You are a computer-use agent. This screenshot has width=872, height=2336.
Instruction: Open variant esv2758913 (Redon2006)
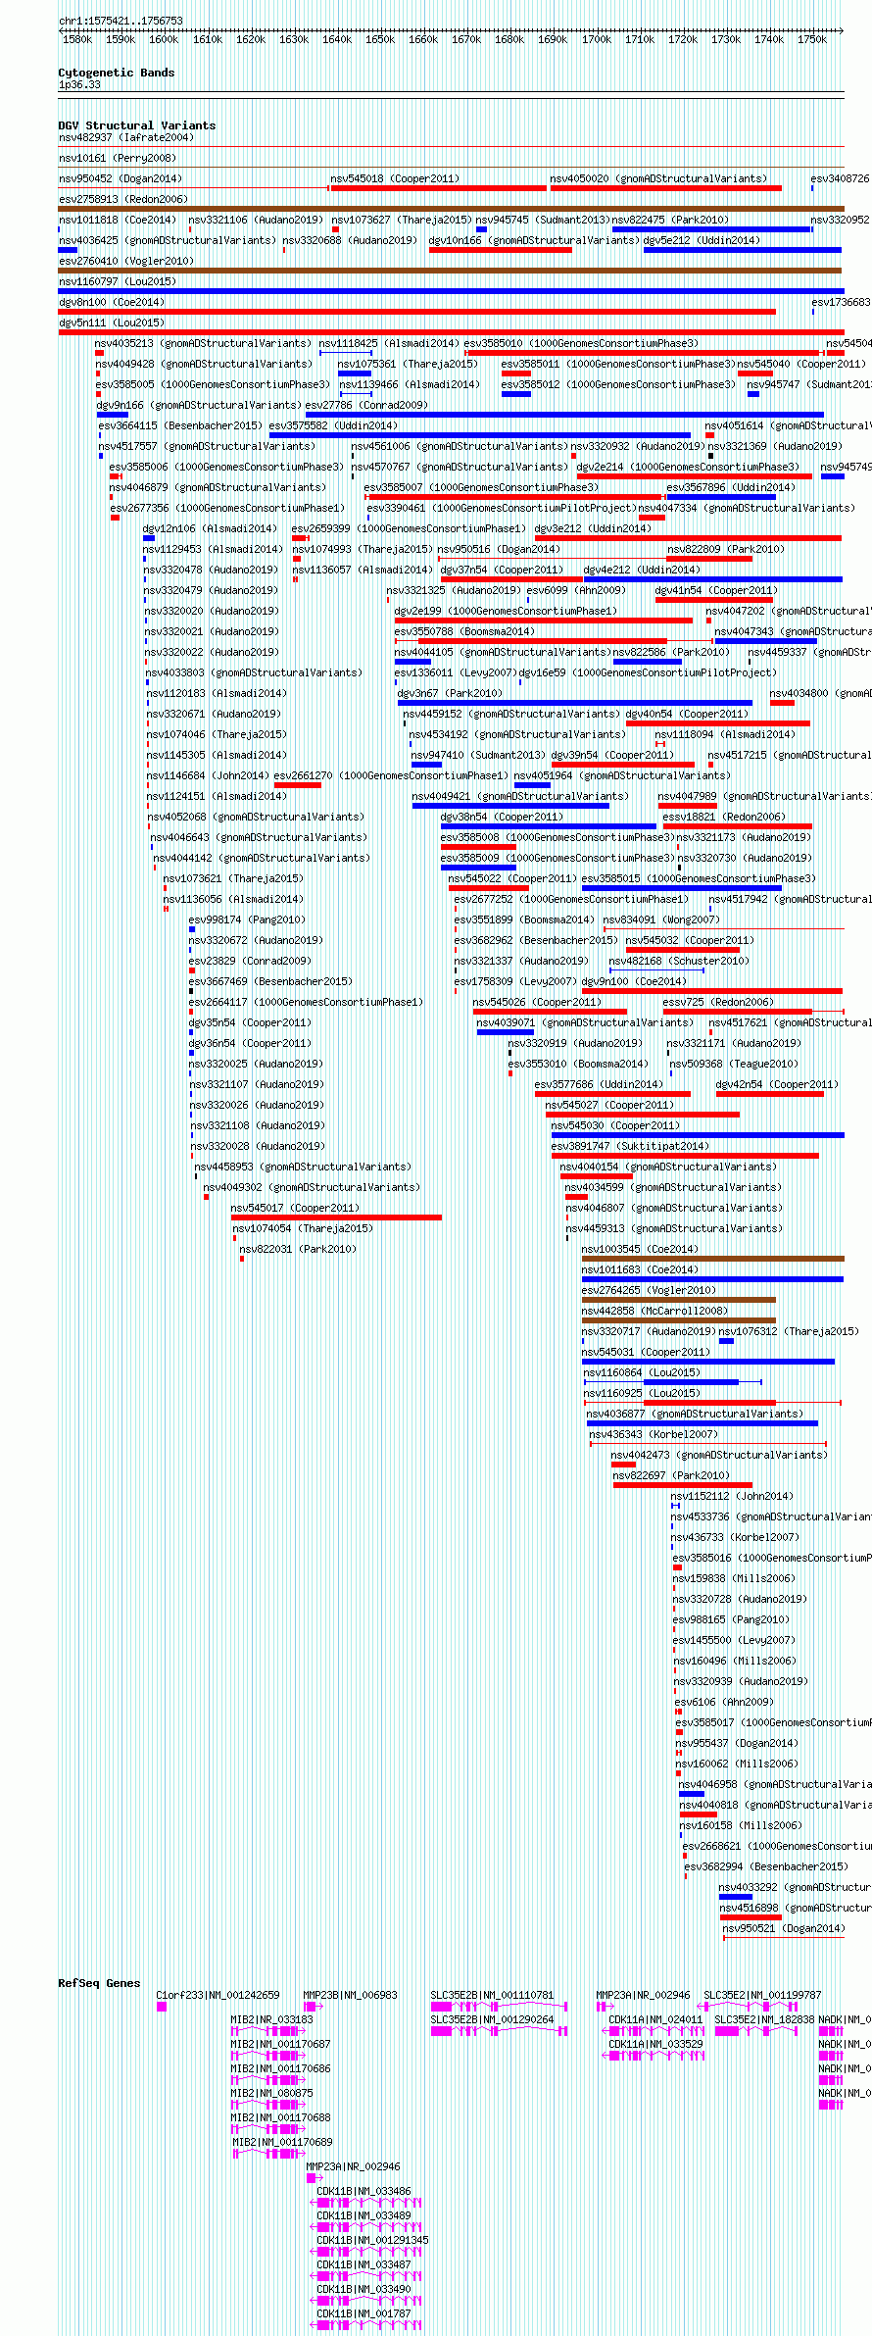click(123, 199)
